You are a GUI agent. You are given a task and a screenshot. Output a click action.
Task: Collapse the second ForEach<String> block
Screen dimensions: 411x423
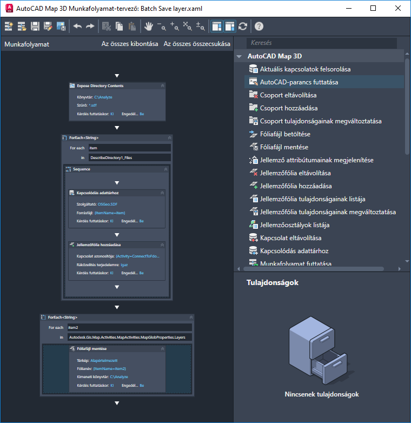[x=191, y=317]
